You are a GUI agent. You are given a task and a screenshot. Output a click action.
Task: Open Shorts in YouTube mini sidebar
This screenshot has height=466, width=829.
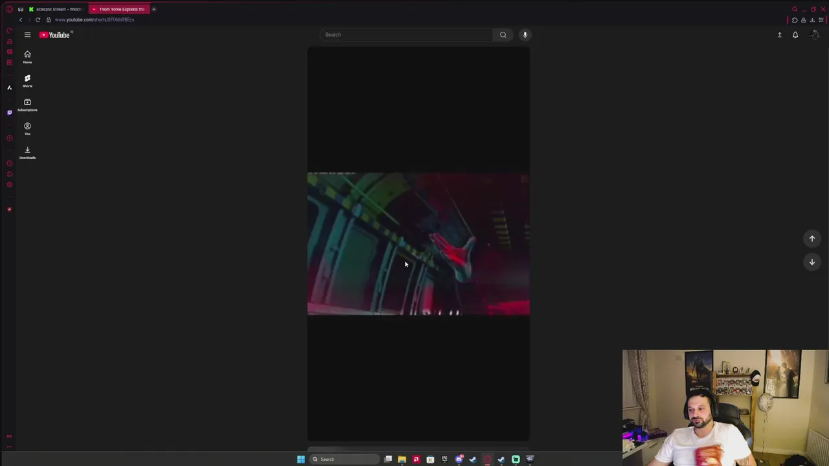click(x=27, y=81)
